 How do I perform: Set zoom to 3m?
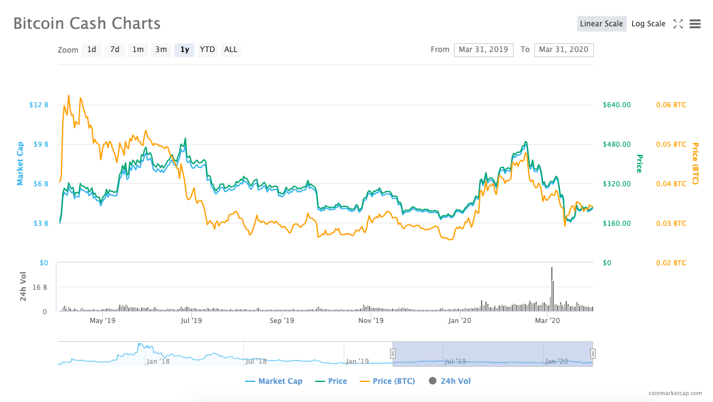(x=161, y=50)
